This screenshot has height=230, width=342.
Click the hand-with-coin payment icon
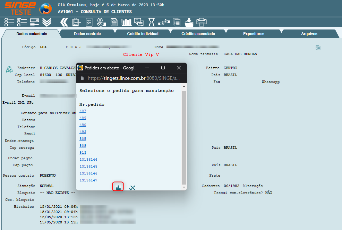click(x=101, y=22)
